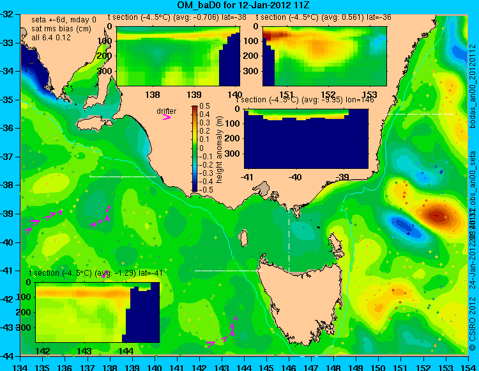Click the magenta arrow under the drifter label

167,117
